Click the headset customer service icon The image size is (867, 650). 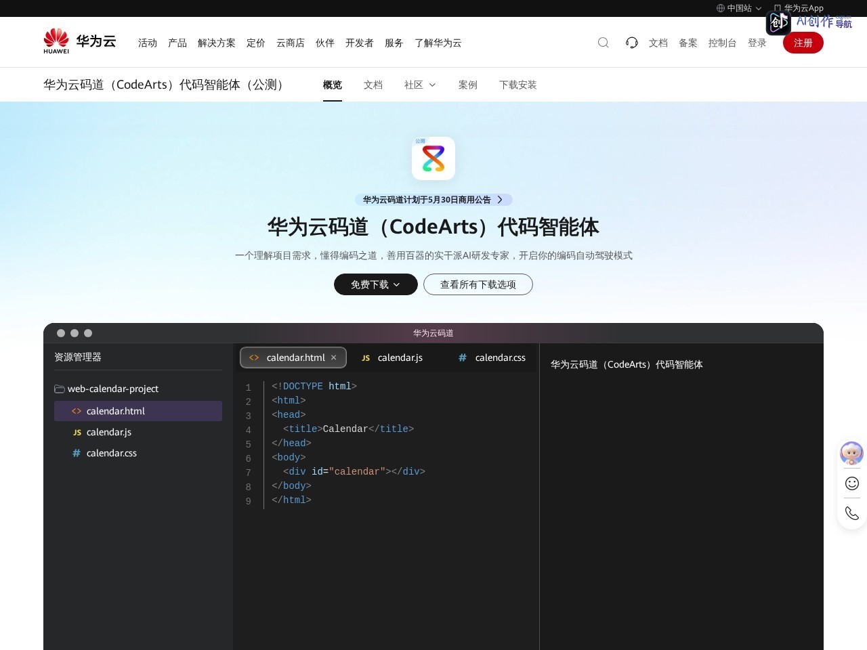point(631,43)
